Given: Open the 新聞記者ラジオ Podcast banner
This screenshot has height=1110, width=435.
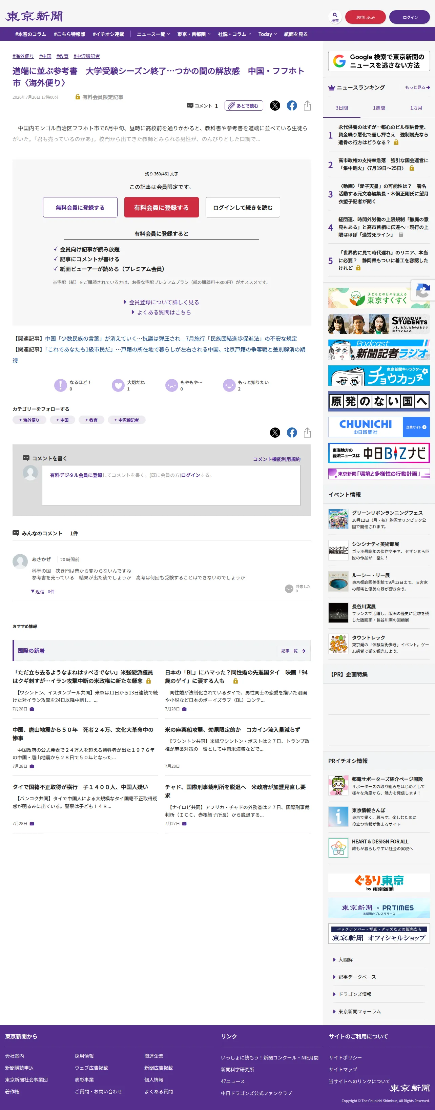Looking at the screenshot, I should pyautogui.click(x=379, y=350).
